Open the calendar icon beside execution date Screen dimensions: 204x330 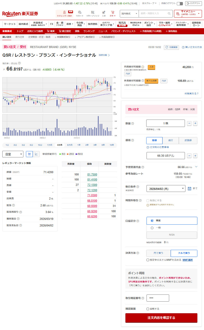pos(190,188)
